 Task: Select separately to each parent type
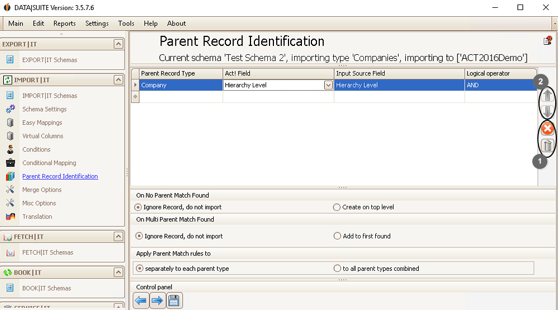coord(140,268)
